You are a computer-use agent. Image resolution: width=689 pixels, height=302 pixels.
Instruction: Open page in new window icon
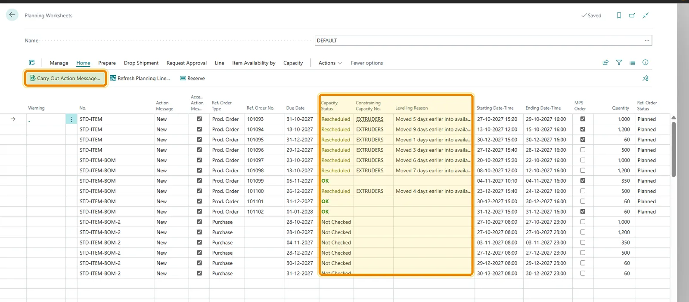632,15
